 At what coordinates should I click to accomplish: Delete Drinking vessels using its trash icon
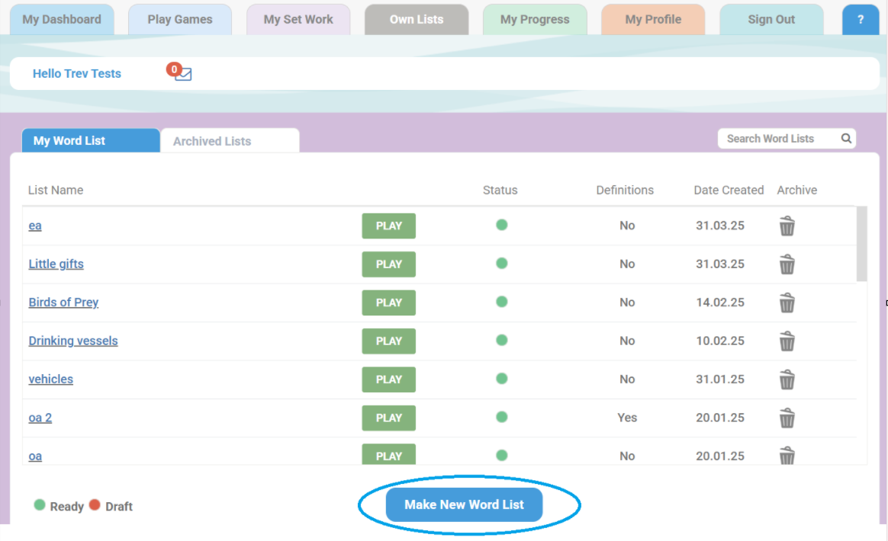point(787,341)
